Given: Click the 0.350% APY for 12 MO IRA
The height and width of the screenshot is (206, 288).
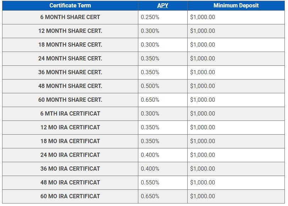Looking at the screenshot, I should point(150,127).
